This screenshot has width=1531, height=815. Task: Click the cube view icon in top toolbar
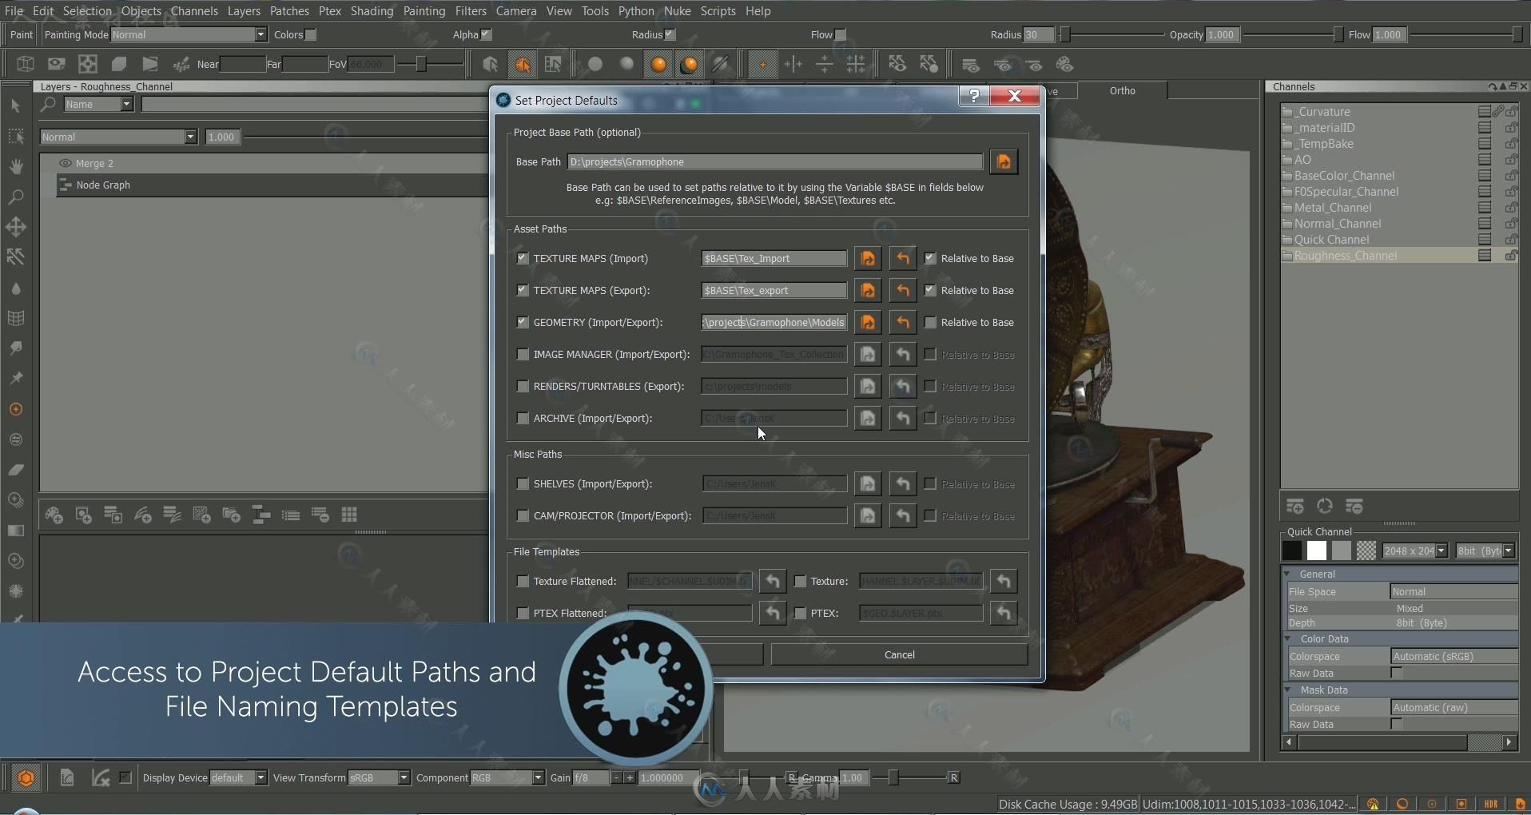tap(25, 65)
